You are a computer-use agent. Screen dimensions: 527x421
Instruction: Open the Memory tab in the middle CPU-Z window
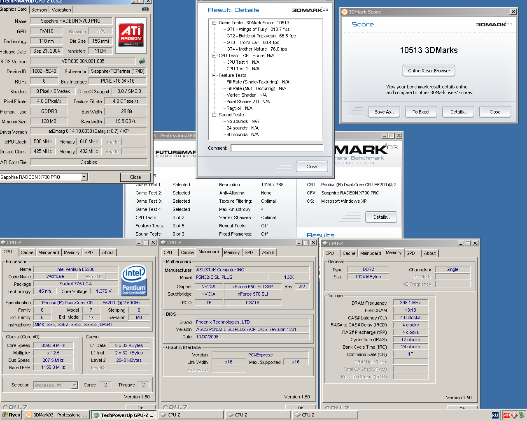[232, 252]
